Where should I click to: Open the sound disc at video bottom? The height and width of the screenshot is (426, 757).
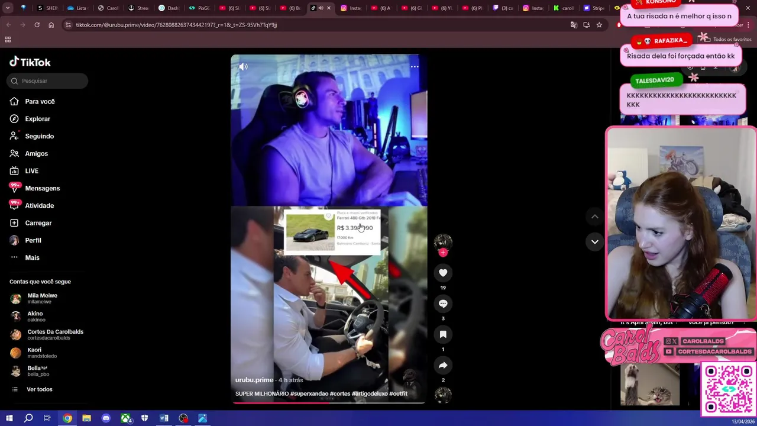(x=443, y=395)
